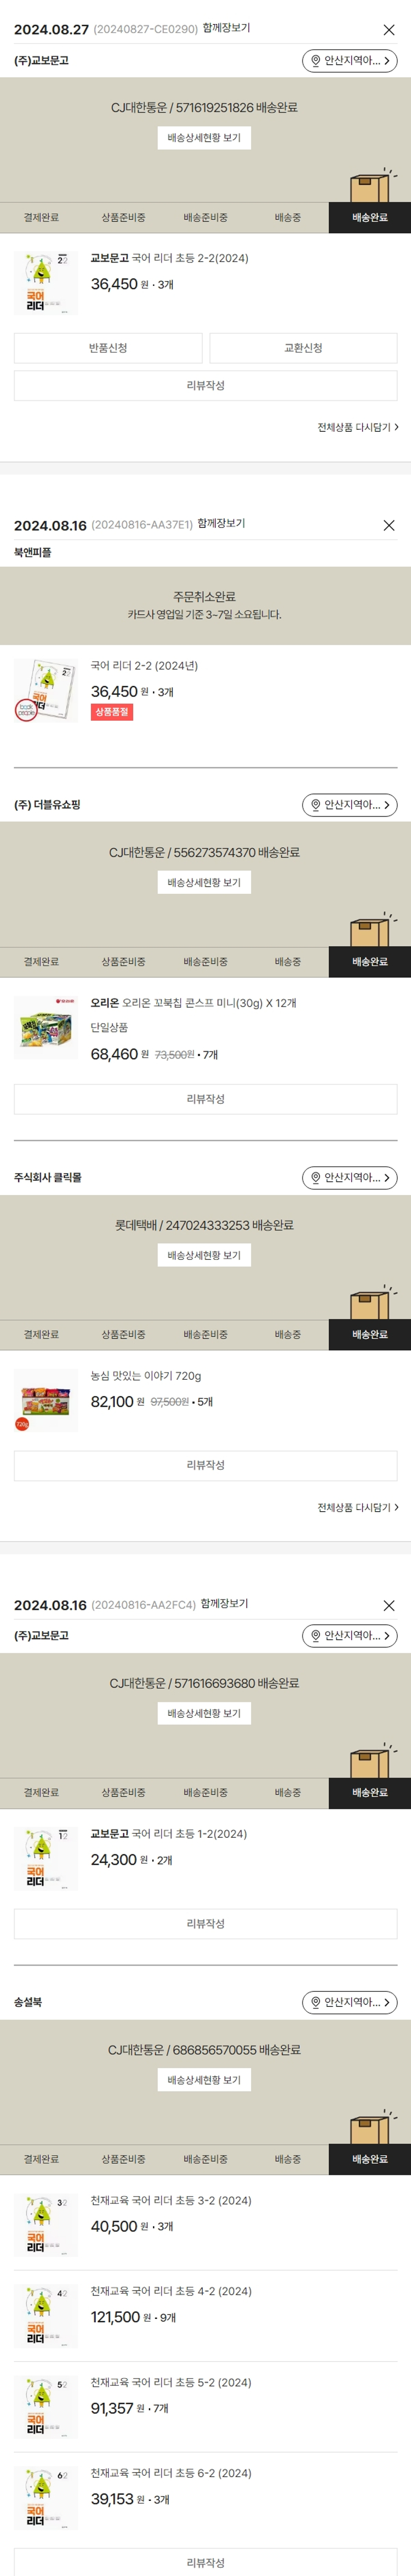
Task: Open address selector next to 송설북
Action: [x=349, y=2002]
